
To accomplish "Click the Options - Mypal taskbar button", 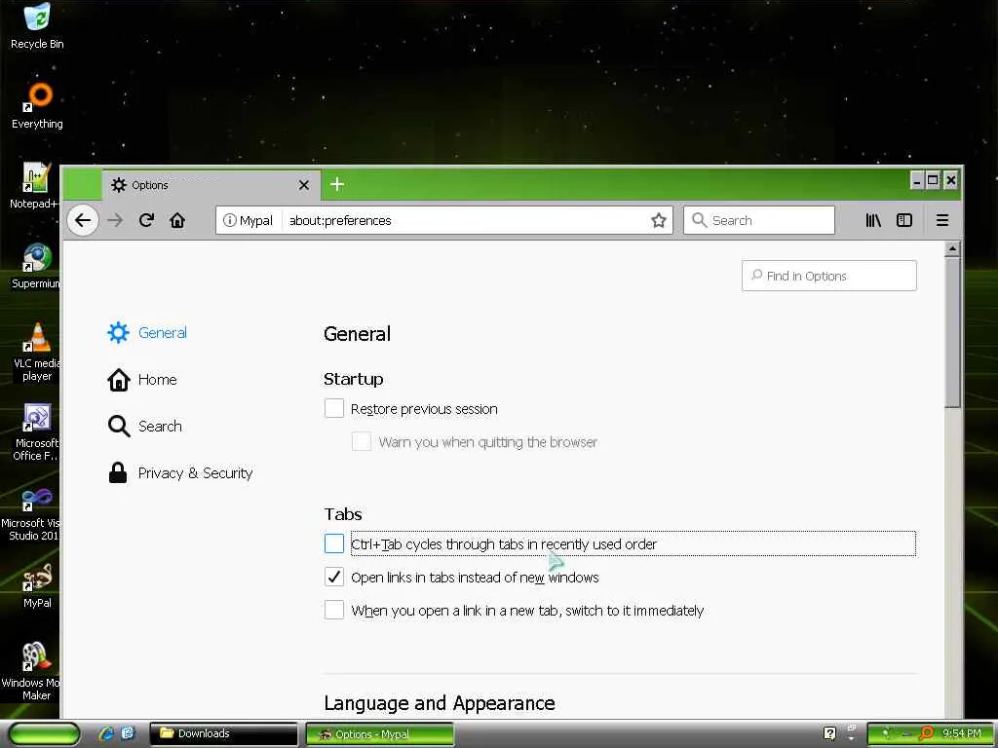I will click(x=380, y=734).
